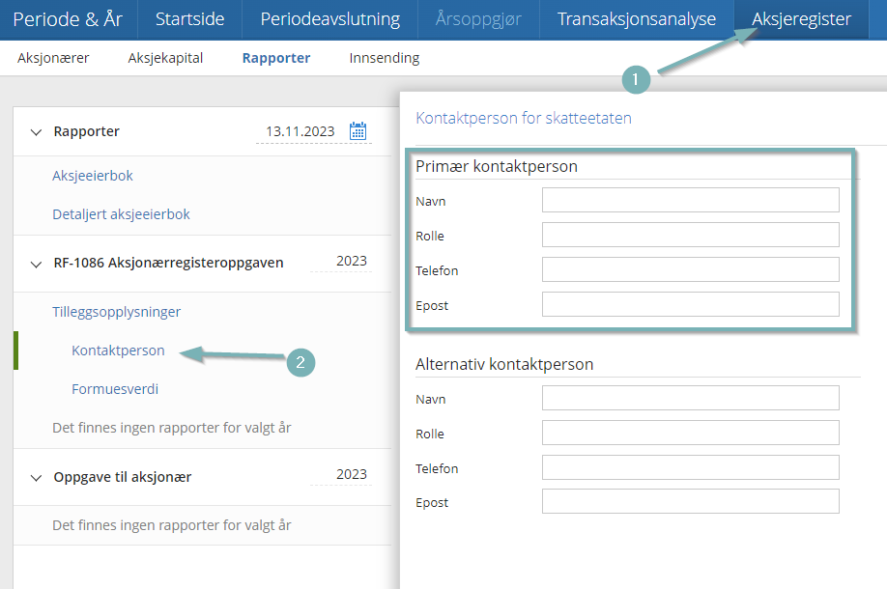Open Aksjonærer submenu

(x=53, y=58)
